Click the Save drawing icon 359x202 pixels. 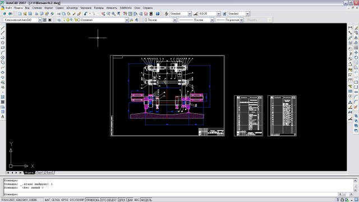[x=30, y=13]
